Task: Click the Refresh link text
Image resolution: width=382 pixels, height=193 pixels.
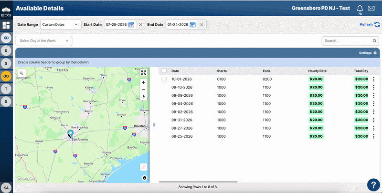Action: coord(366,25)
